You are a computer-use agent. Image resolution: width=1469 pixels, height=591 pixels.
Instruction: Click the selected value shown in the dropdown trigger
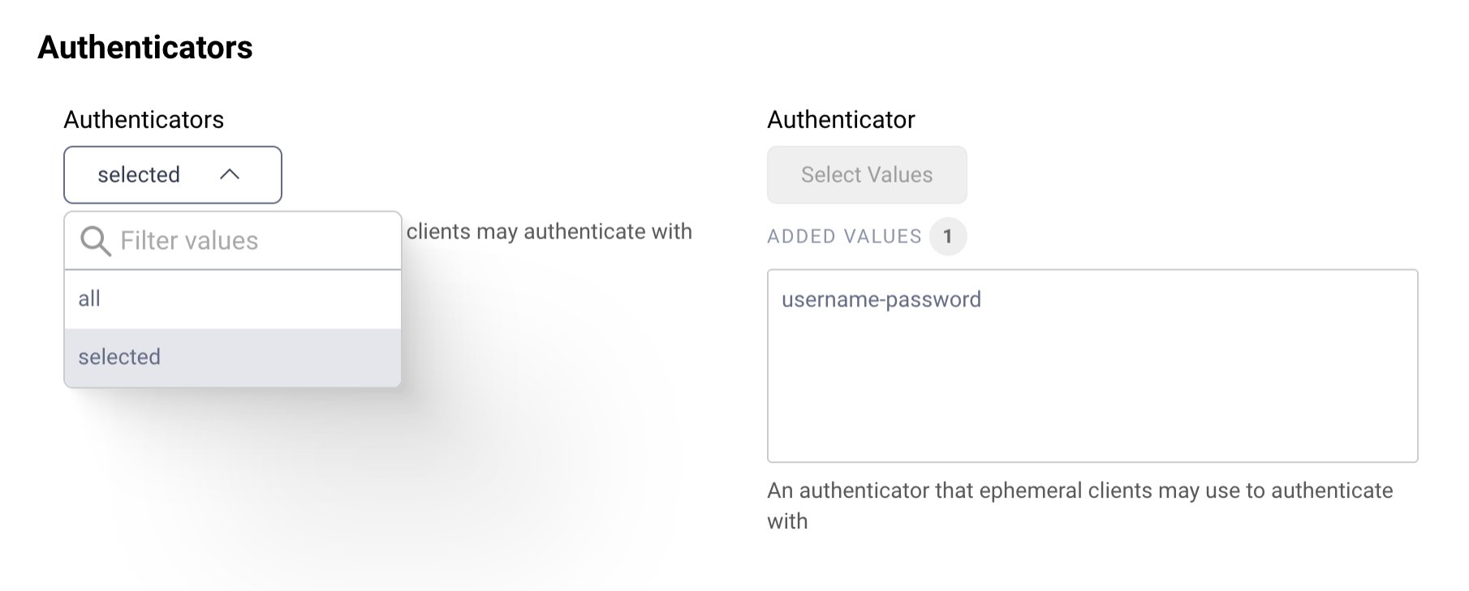(139, 174)
